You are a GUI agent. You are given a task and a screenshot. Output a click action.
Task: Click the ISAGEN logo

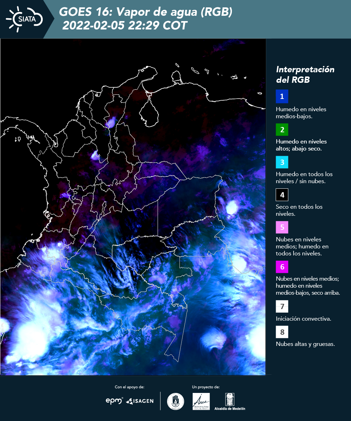[x=140, y=401]
